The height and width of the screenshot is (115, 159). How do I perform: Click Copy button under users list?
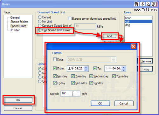(x=146, y=69)
